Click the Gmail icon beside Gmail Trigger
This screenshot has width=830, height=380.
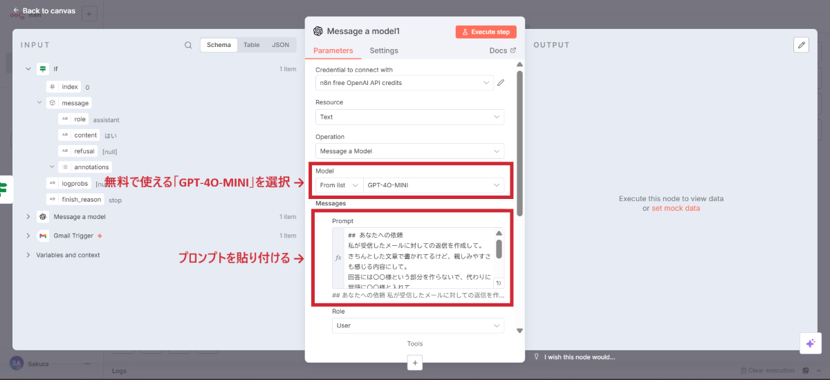click(x=43, y=236)
